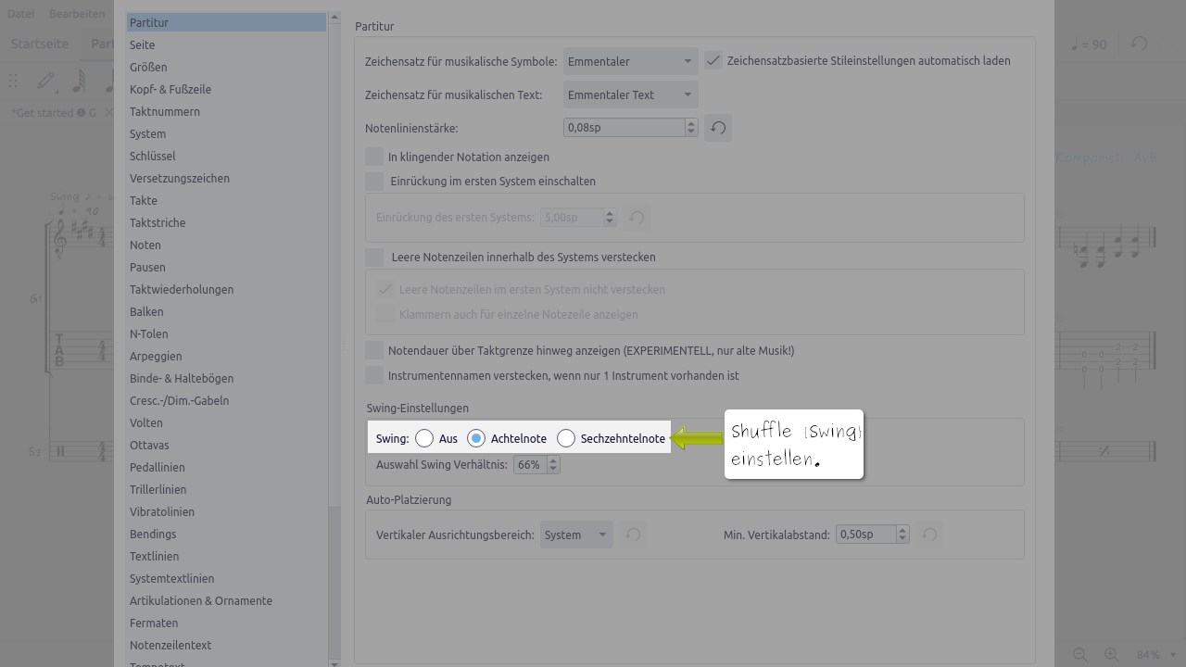The height and width of the screenshot is (667, 1186).
Task: Open the 'Emmentaler' musical symbols font dropdown
Action: point(630,61)
